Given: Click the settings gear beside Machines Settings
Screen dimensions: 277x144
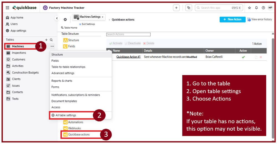Looking at the screenshot, I should click(65, 20).
